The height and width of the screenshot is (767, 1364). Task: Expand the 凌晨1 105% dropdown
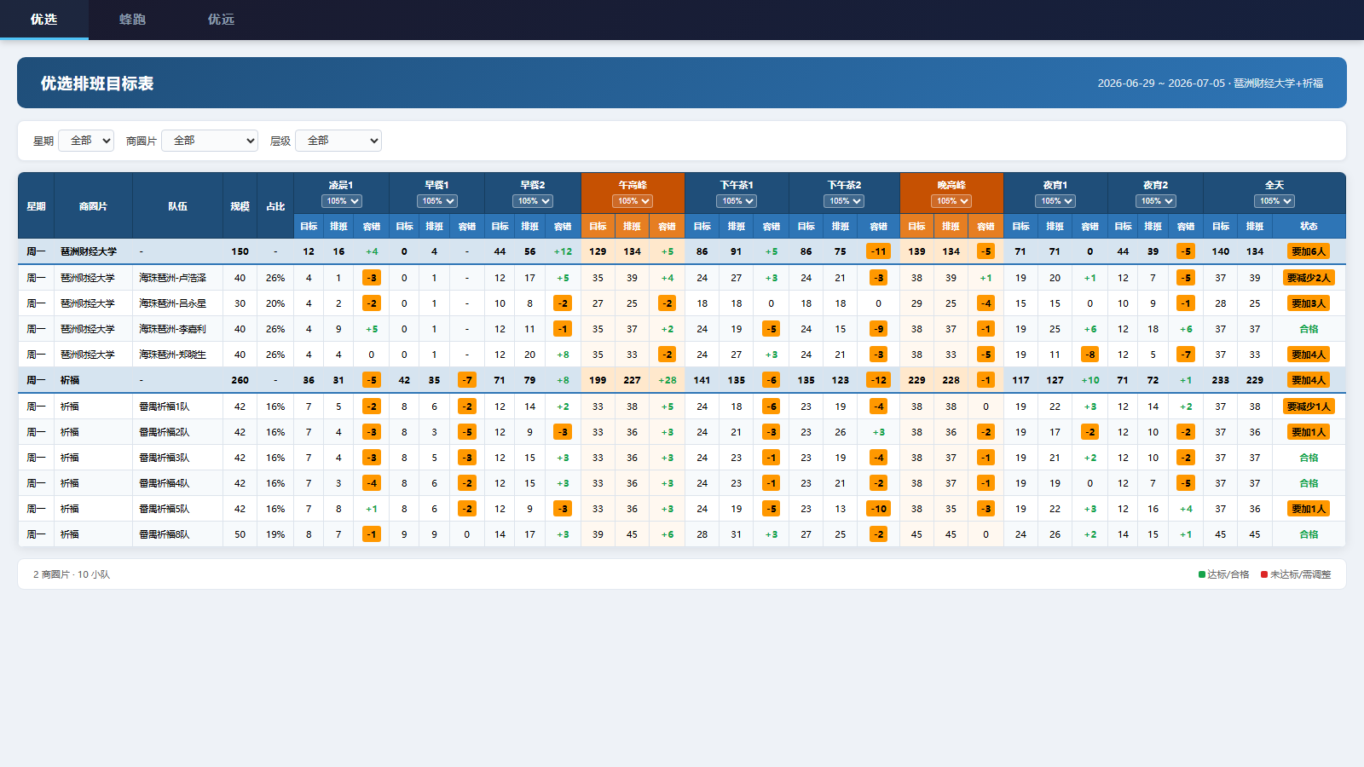point(342,201)
